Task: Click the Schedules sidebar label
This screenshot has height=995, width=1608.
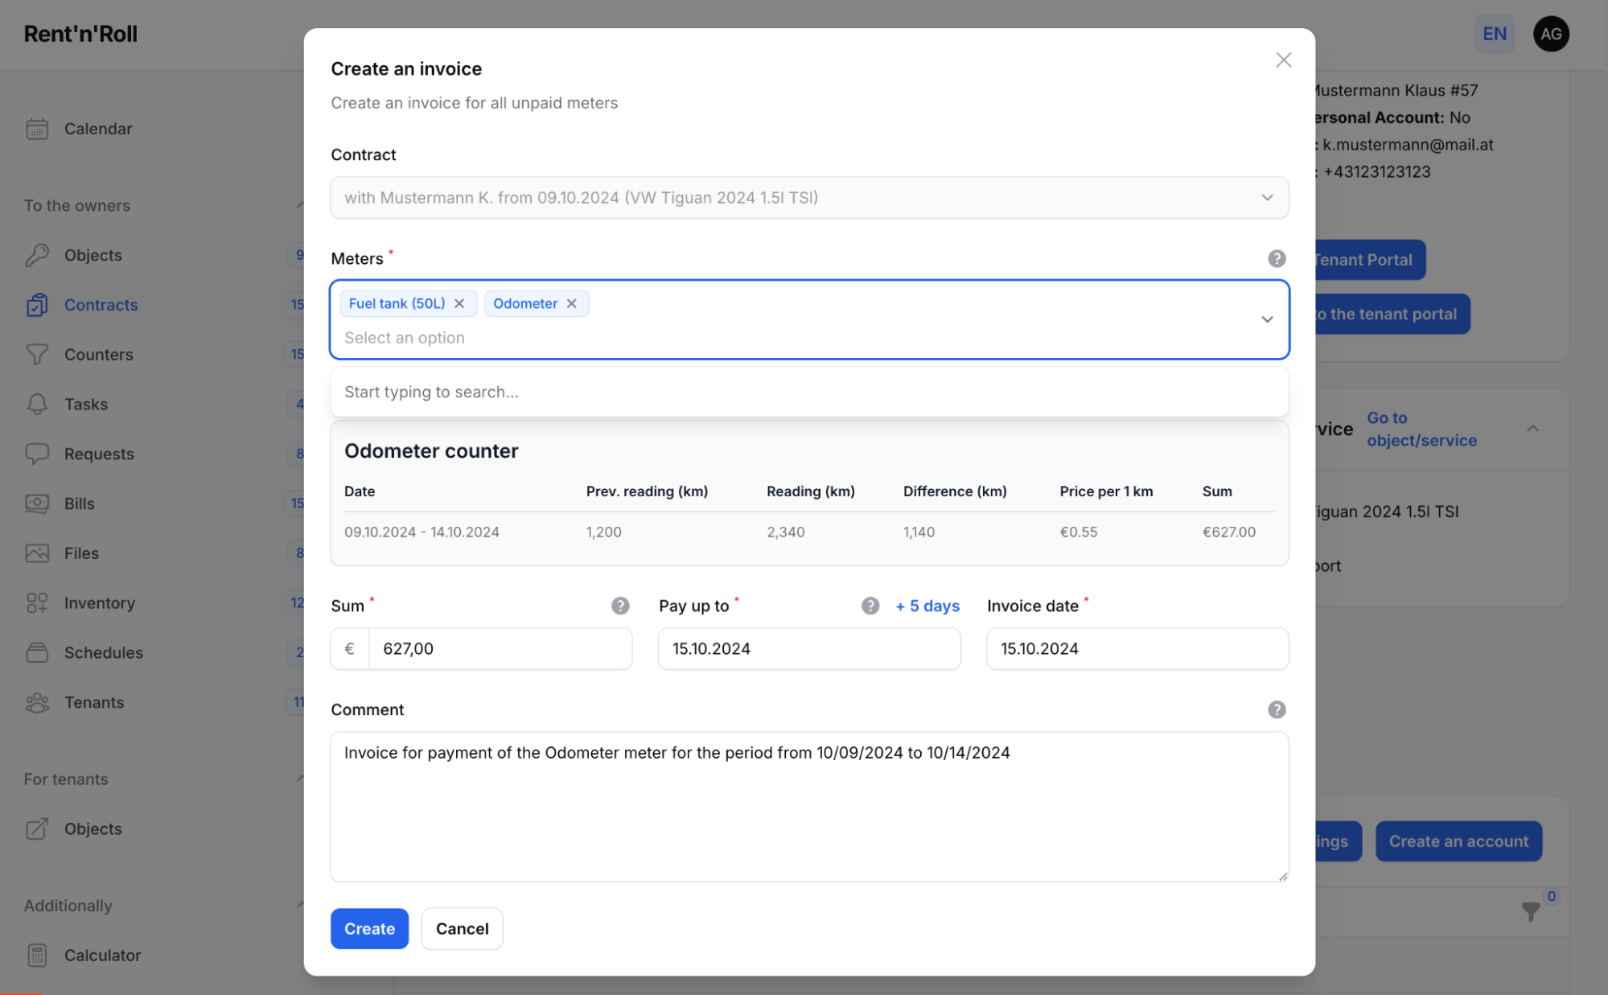Action: (x=104, y=652)
